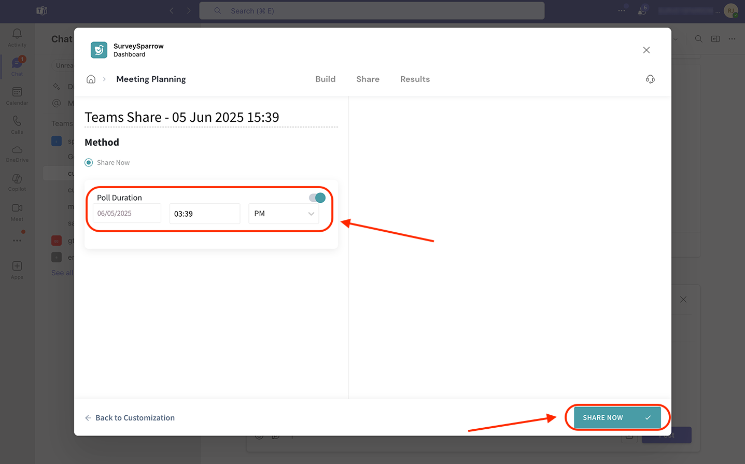
Task: Switch to the Share tab
Action: pyautogui.click(x=368, y=79)
